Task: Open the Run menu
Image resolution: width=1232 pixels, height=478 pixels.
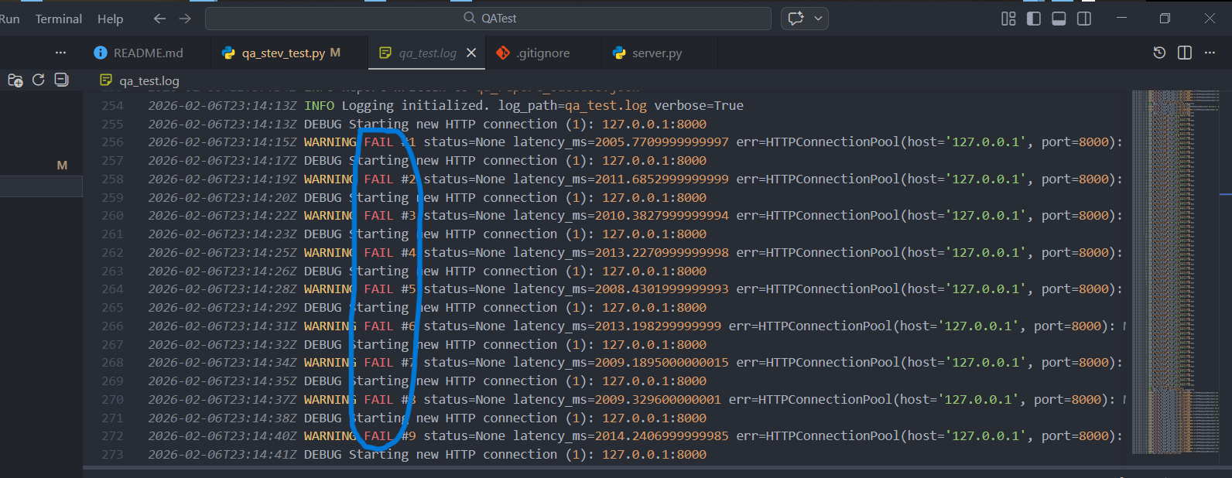Action: 9,19
